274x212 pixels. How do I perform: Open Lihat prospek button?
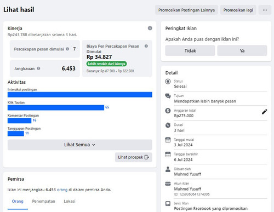pyautogui.click(x=134, y=157)
